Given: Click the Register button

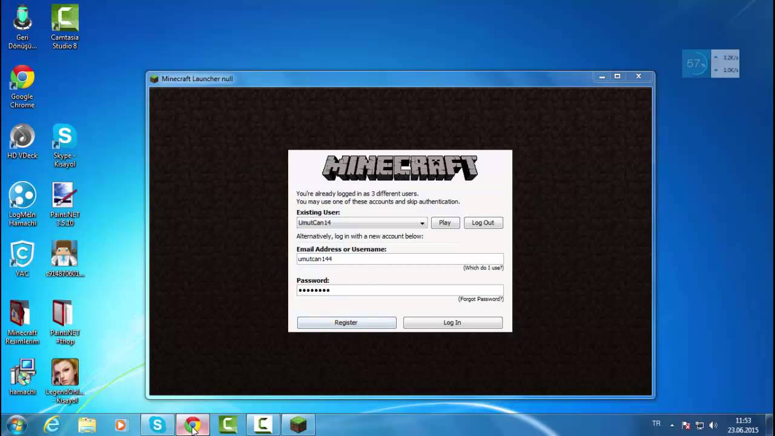Looking at the screenshot, I should pos(346,323).
